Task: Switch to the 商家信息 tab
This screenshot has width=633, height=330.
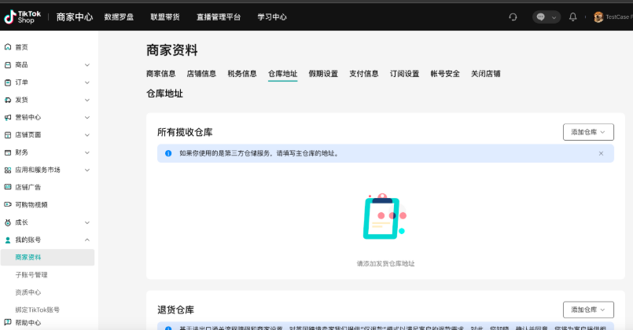Action: (x=160, y=73)
